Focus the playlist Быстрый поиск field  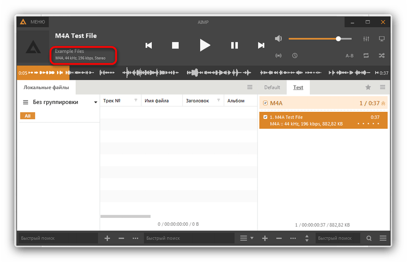[338, 238]
